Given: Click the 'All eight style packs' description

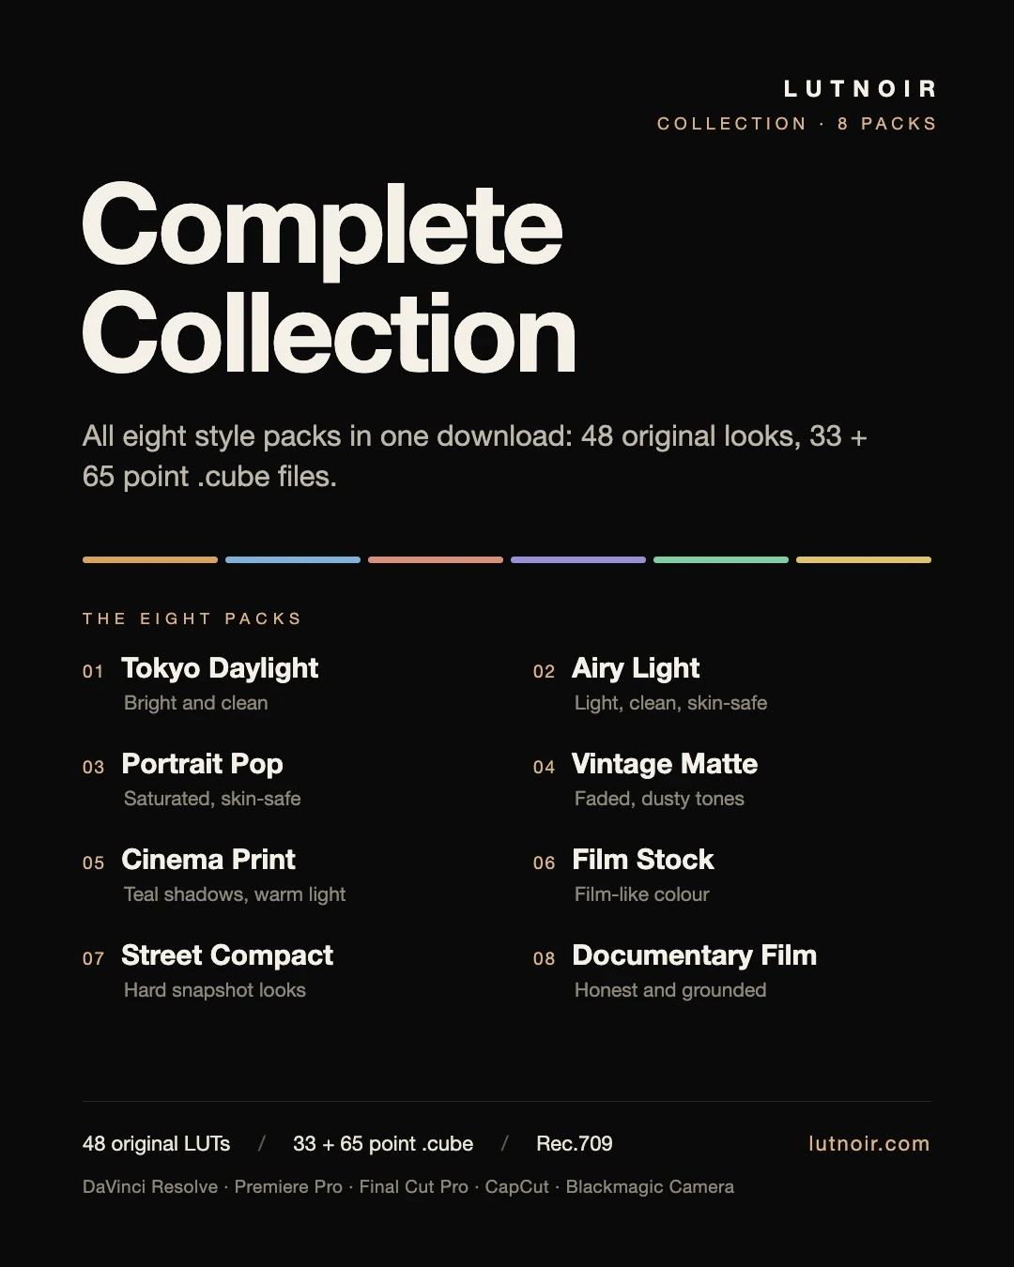Looking at the screenshot, I should (x=474, y=456).
